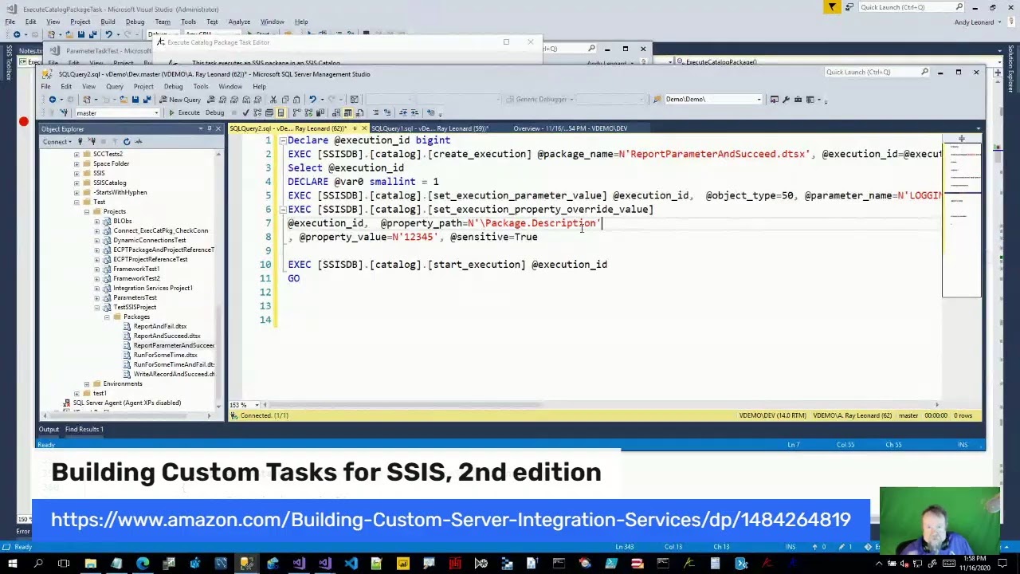Toggle IntelliSense Enabled in query toolbar

click(x=280, y=113)
